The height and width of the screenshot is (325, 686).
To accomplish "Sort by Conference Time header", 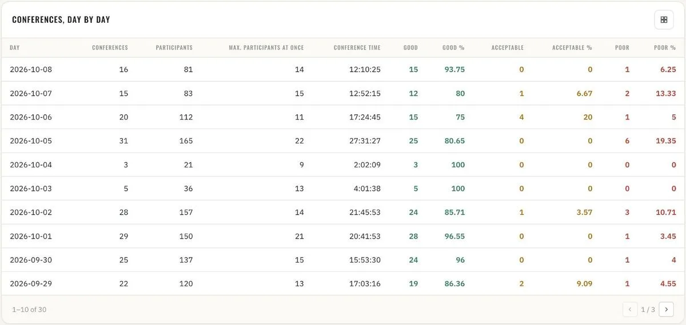I will pyautogui.click(x=357, y=47).
